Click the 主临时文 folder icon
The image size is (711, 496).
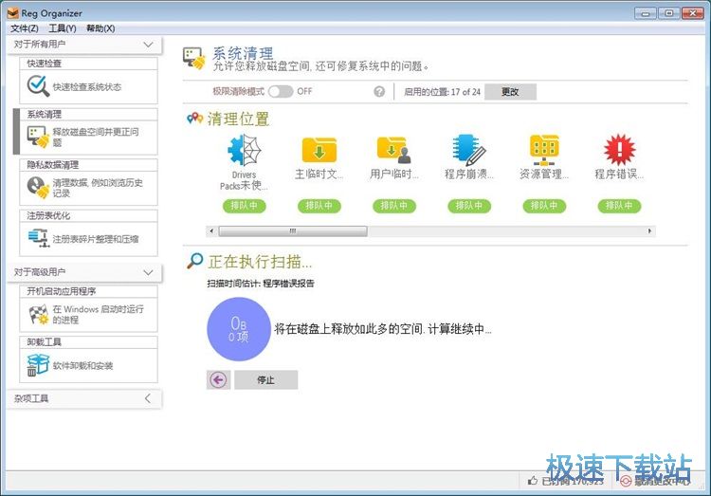click(319, 150)
